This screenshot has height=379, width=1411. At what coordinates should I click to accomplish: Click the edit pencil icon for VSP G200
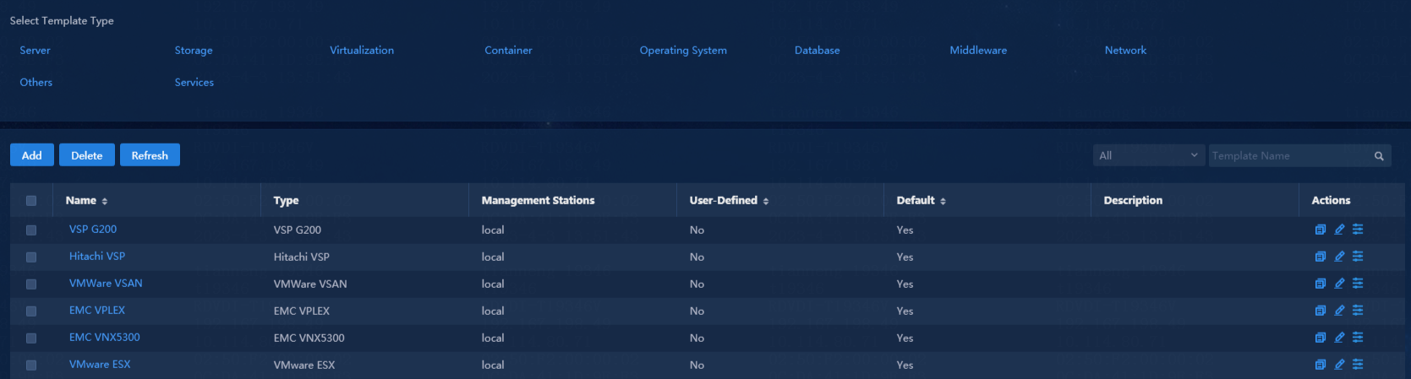tap(1339, 230)
